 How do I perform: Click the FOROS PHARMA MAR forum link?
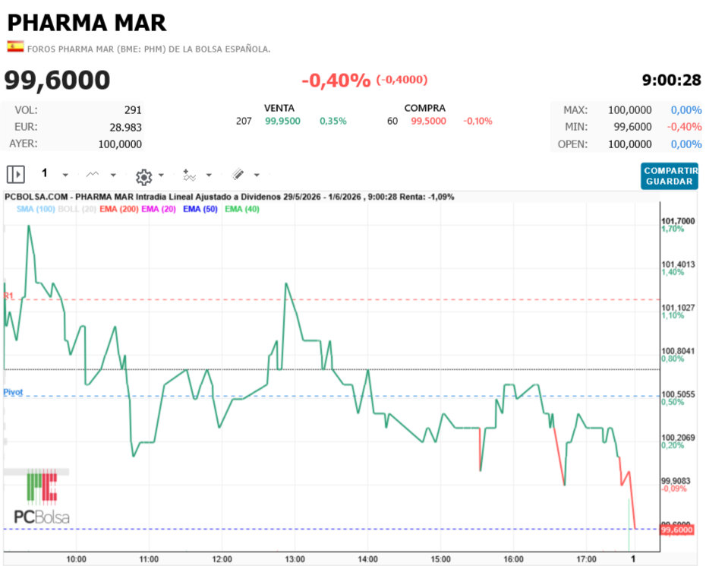coord(149,49)
